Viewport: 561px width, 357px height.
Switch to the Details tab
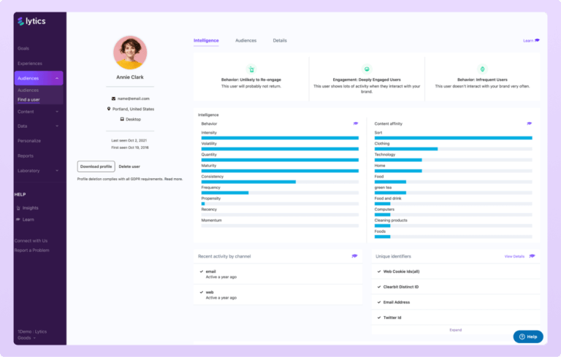pos(280,41)
